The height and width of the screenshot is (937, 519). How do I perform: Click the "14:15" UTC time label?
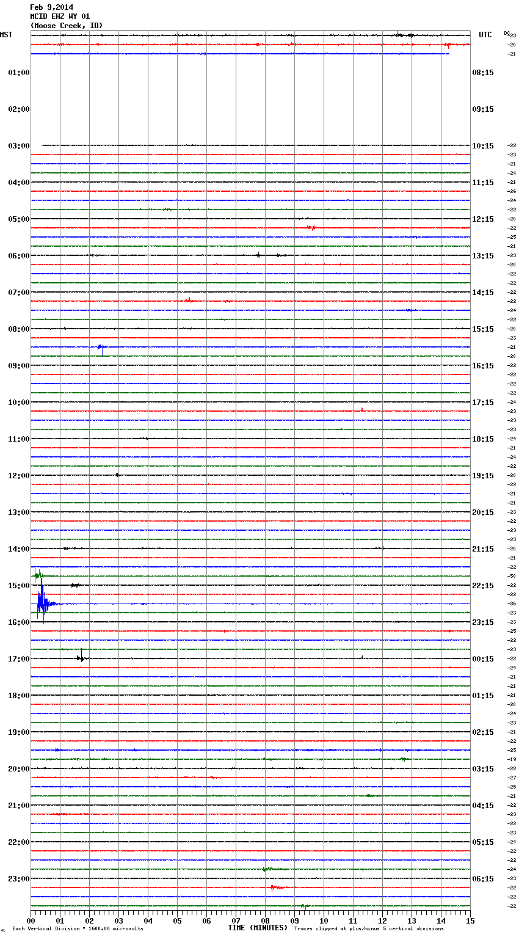[x=483, y=293]
